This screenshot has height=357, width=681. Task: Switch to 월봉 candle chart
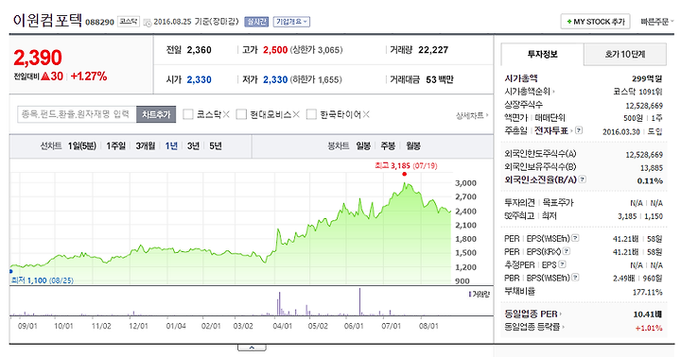tap(413, 146)
